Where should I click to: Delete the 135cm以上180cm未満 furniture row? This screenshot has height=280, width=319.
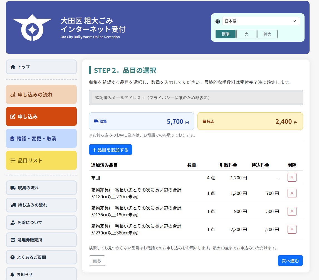tap(292, 211)
